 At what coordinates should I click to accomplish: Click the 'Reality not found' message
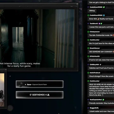click(101, 19)
